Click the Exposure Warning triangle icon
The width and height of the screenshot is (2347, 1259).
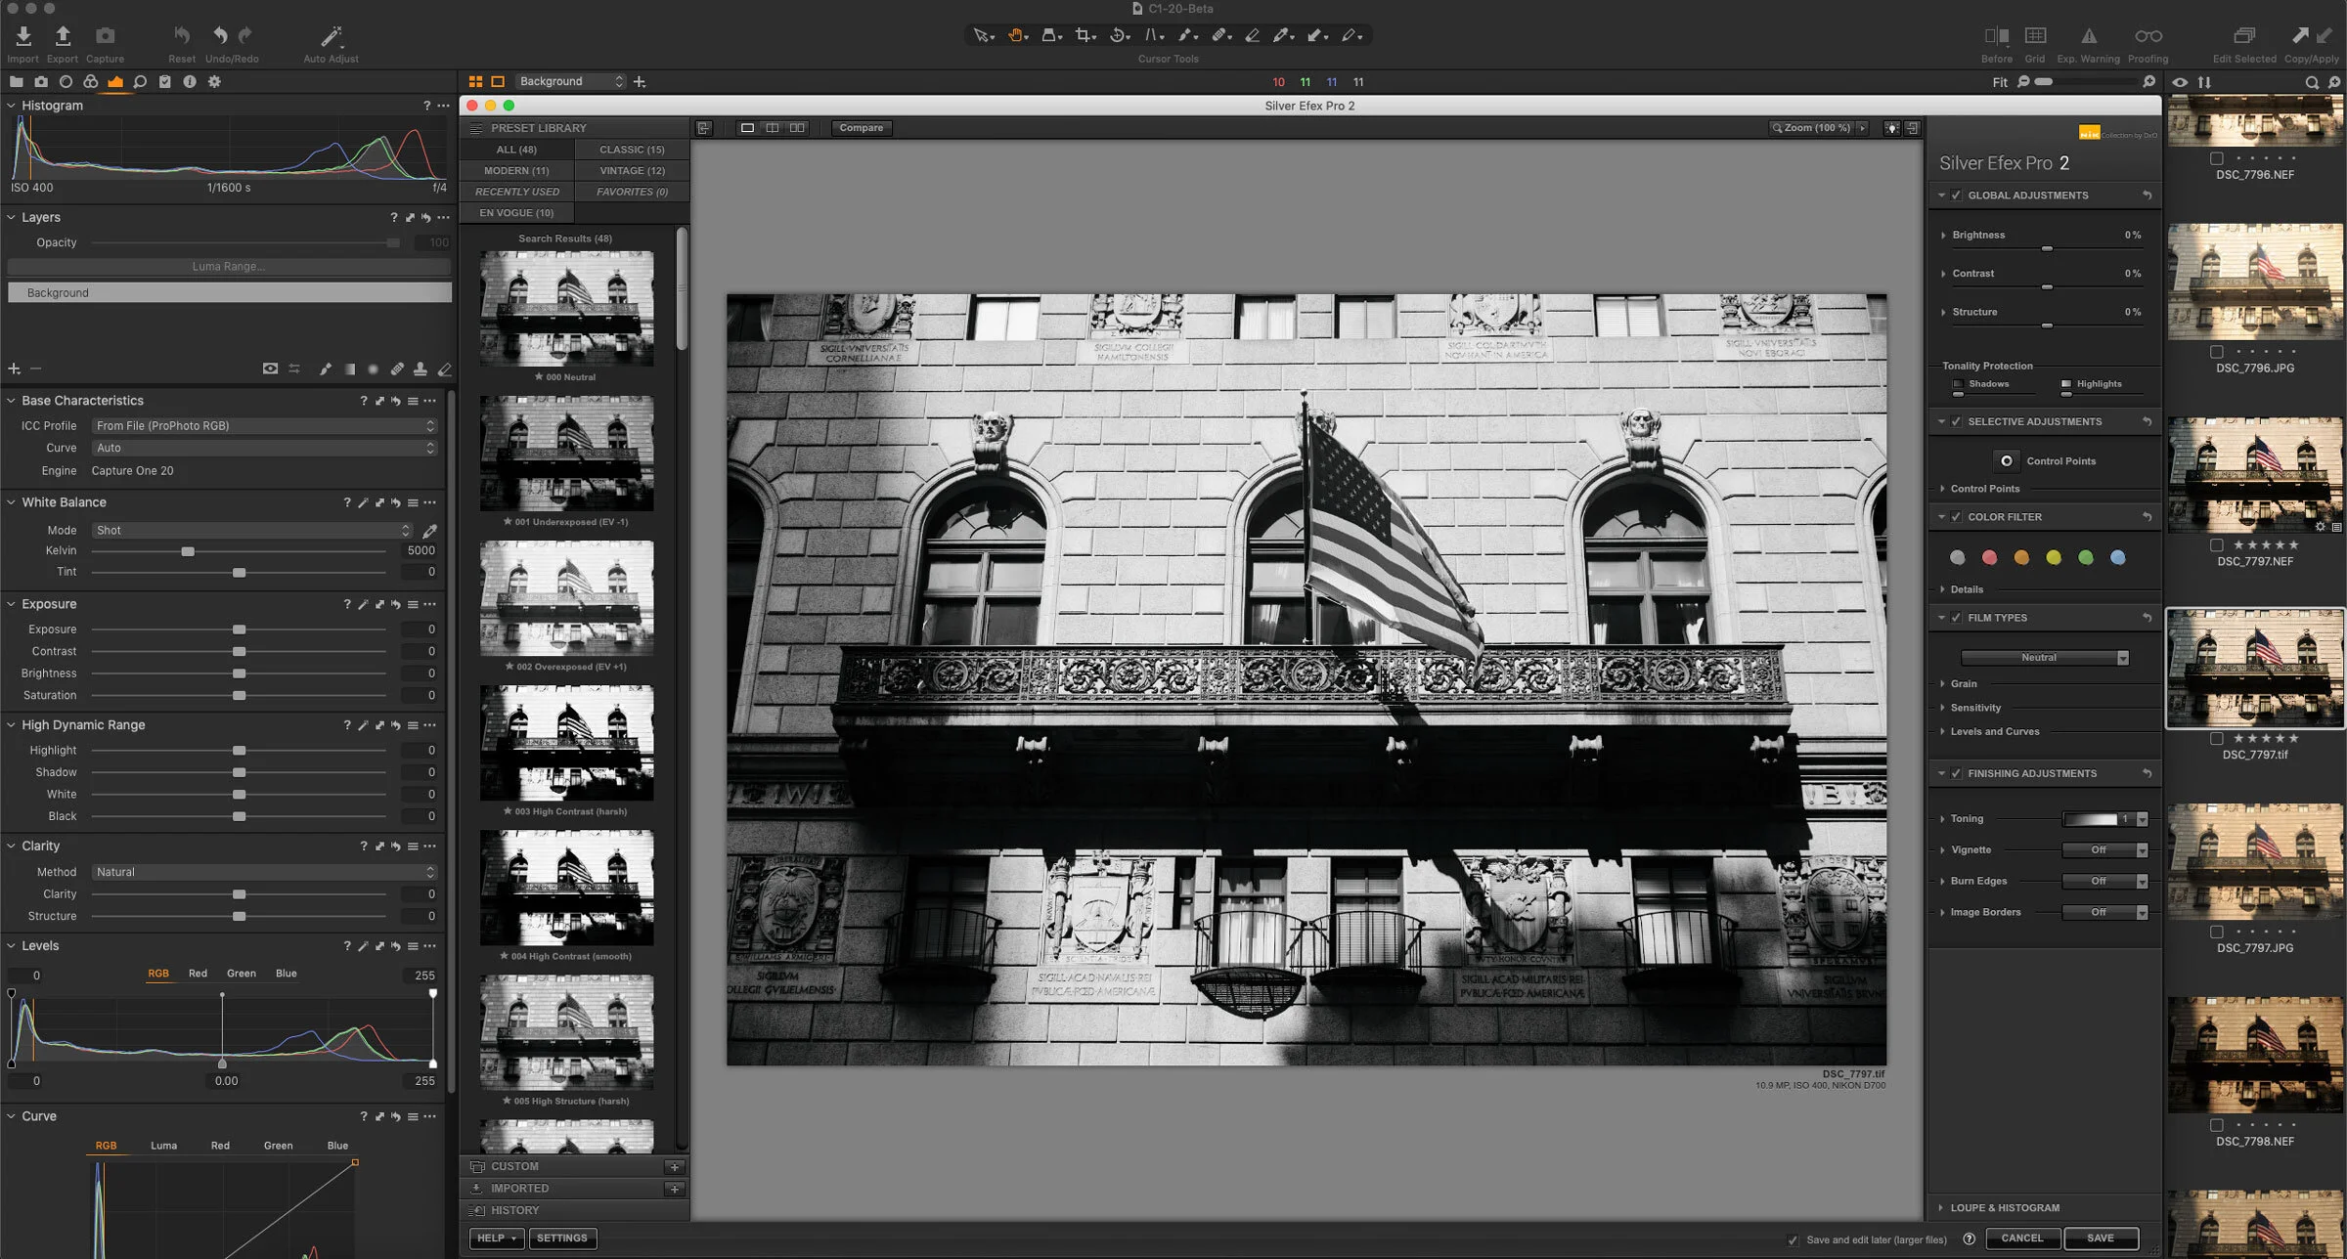[2088, 36]
